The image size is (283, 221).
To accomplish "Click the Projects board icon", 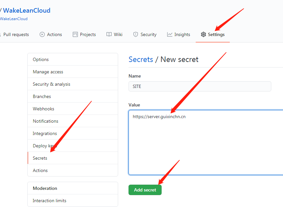I will pos(75,34).
